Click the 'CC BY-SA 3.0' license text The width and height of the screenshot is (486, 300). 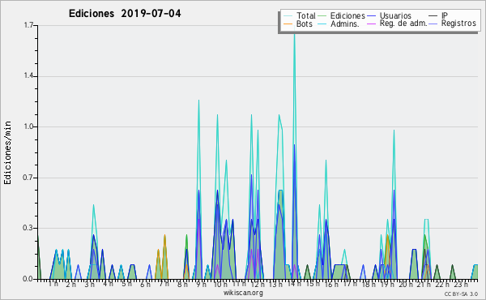[461, 294]
